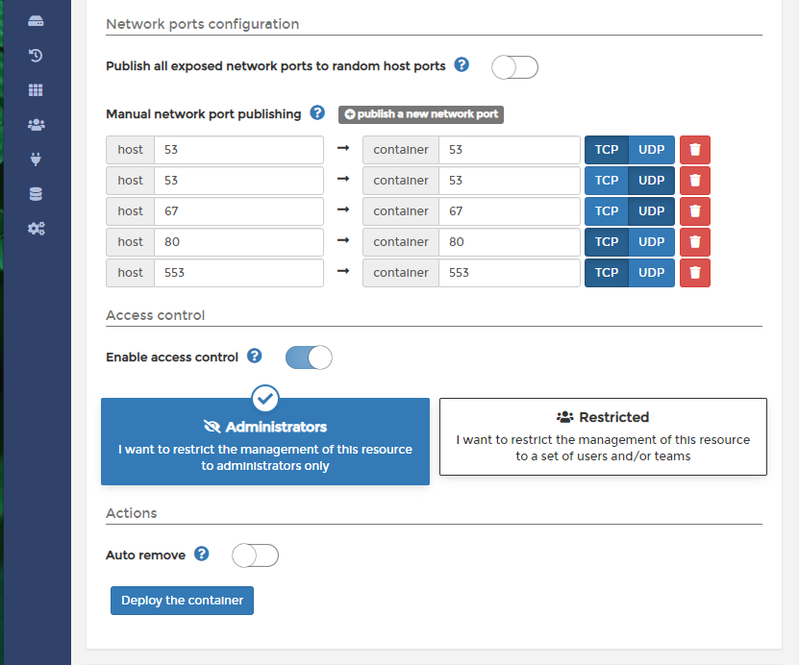Select the Restricted access option
Image resolution: width=799 pixels, height=665 pixels.
click(x=603, y=437)
